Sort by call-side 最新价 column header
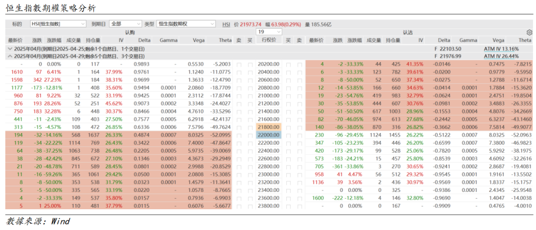Viewport: 536px width, 230px height. 15,40
